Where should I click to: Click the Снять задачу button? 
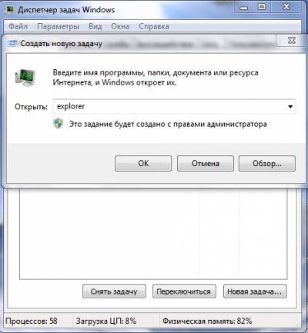(114, 291)
